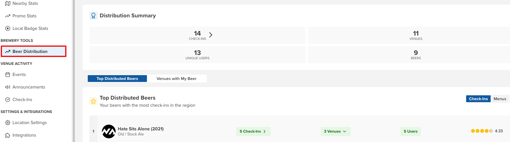Click the Location Settings gear icon
This screenshot has height=142, width=510.
point(8,123)
